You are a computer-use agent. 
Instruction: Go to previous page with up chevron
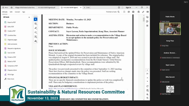click(147, 78)
